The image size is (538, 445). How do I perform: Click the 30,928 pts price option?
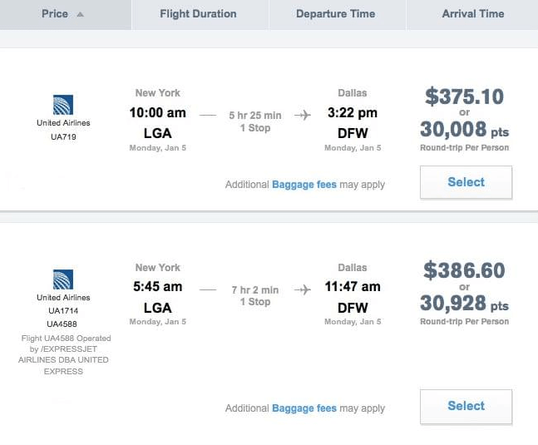coord(464,304)
